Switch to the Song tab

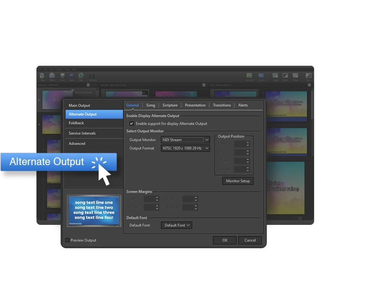(x=151, y=105)
